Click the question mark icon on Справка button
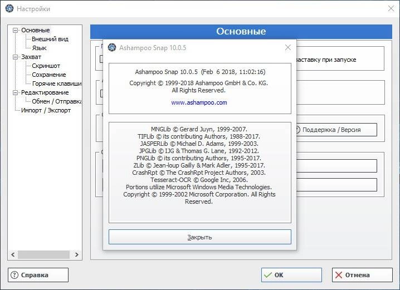 click(14, 275)
